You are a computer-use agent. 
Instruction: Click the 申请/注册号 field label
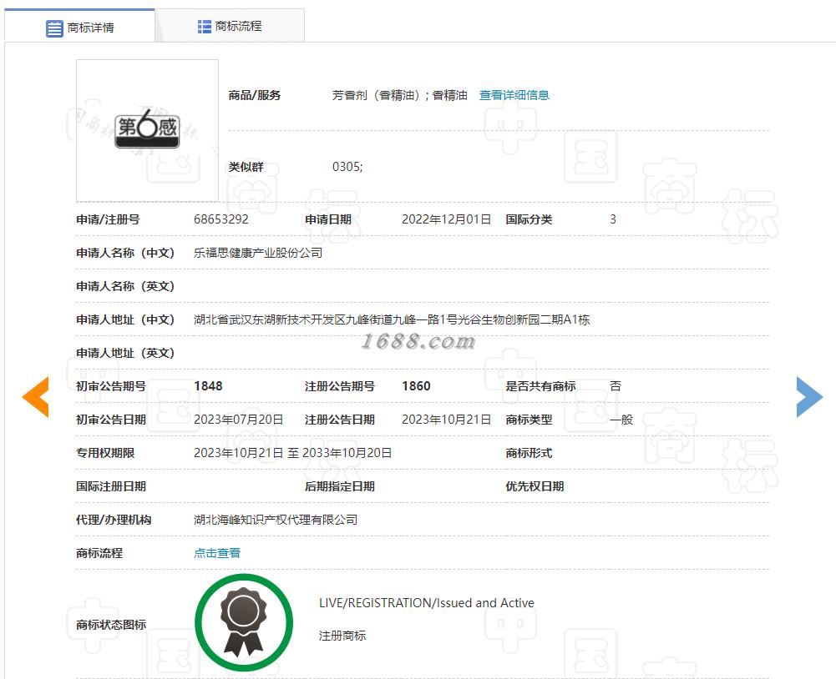[x=108, y=219]
